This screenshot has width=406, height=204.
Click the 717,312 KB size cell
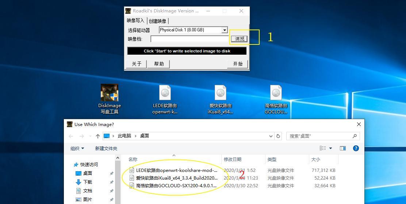[x=323, y=170]
